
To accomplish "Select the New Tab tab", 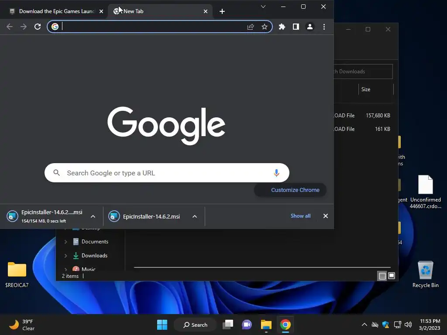I will click(x=160, y=11).
